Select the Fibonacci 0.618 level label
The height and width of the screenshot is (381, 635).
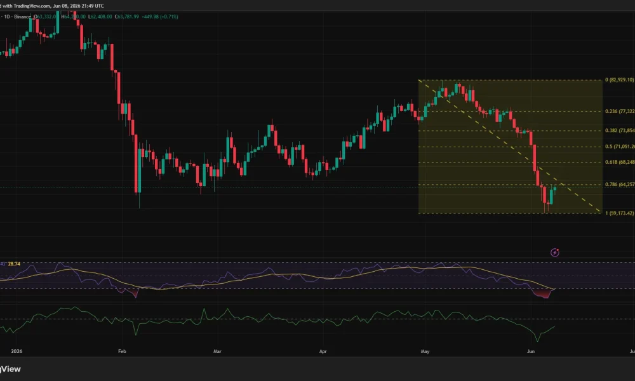click(x=620, y=162)
